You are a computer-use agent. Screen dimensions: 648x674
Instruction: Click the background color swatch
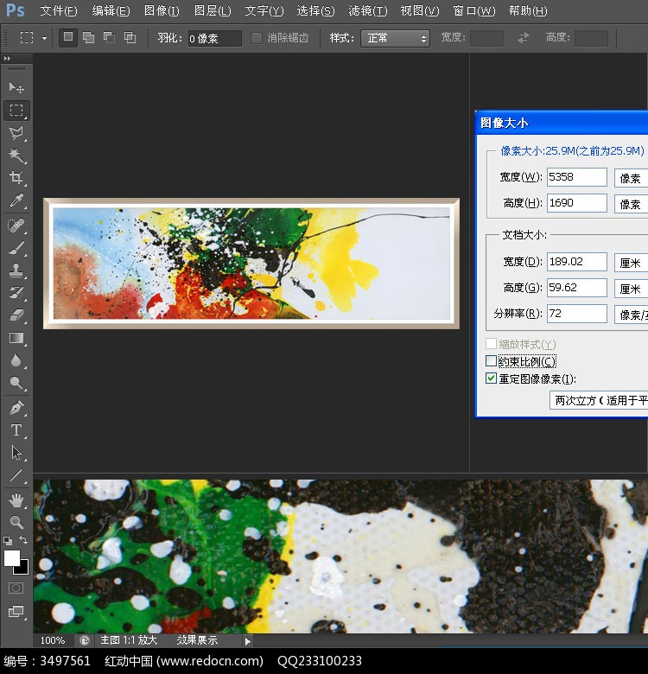(23, 569)
